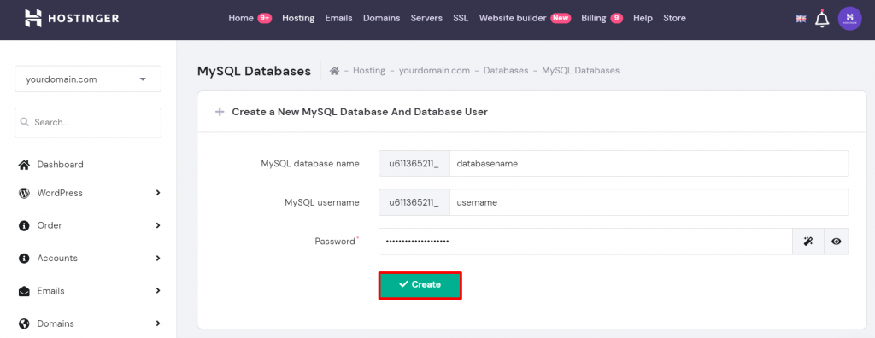Viewport: 875px width, 338px height.
Task: Click the u611365211_ prefix of username
Action: pyautogui.click(x=414, y=202)
